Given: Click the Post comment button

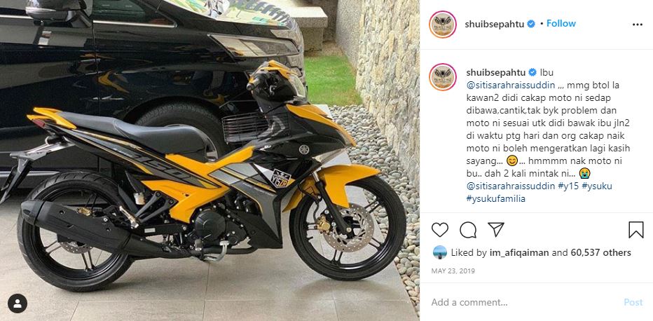Looking at the screenshot, I should click(633, 302).
